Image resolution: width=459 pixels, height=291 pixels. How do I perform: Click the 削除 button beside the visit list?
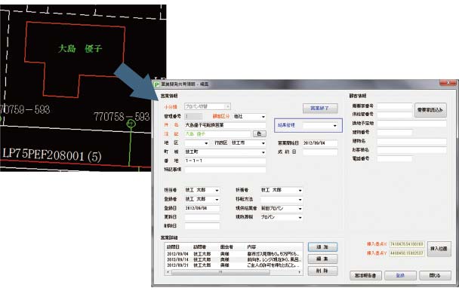[x=322, y=271]
